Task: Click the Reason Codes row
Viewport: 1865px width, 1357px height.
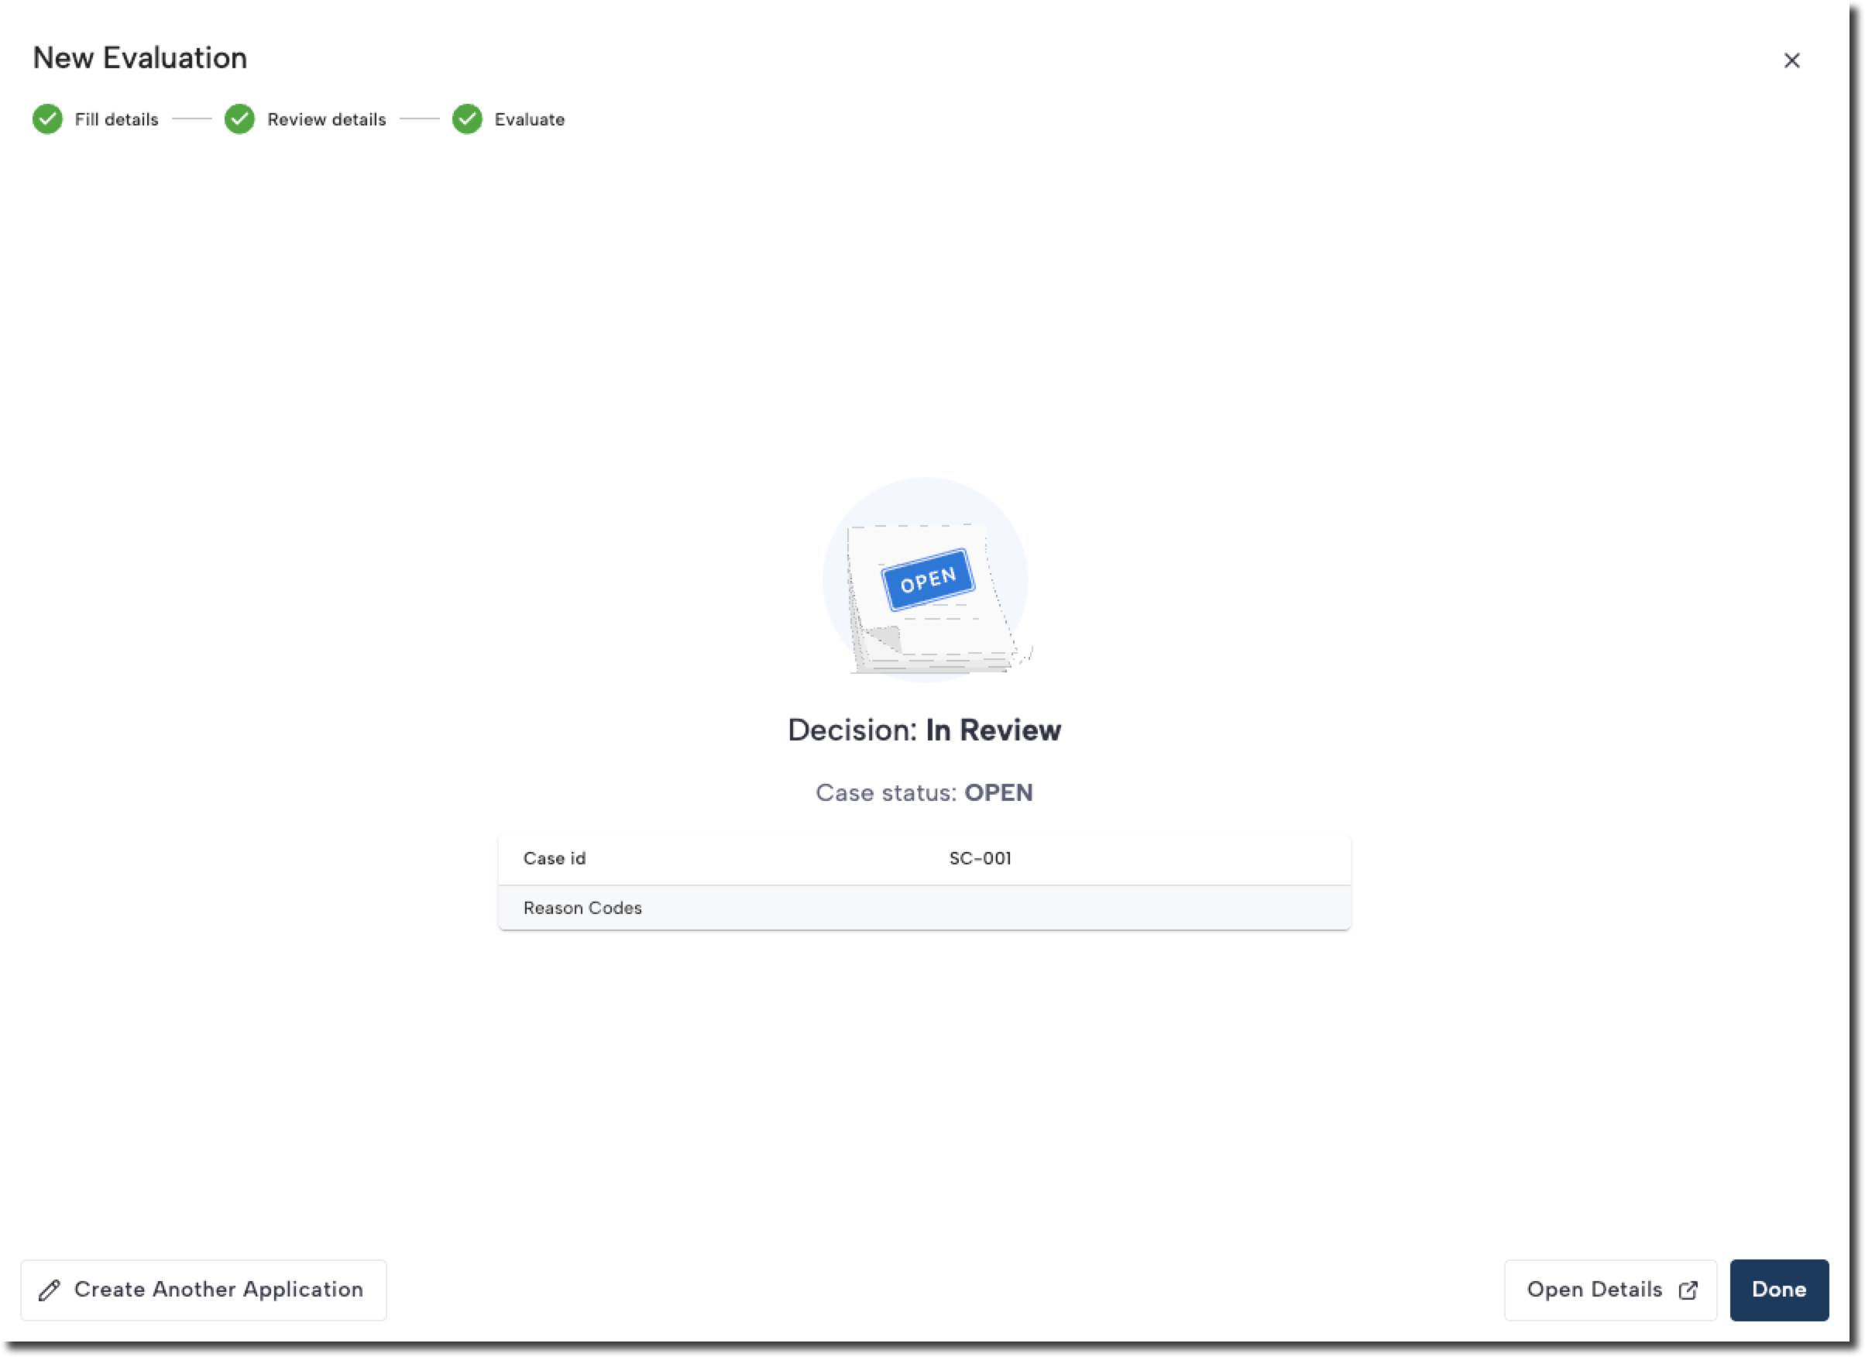Action: (582, 908)
